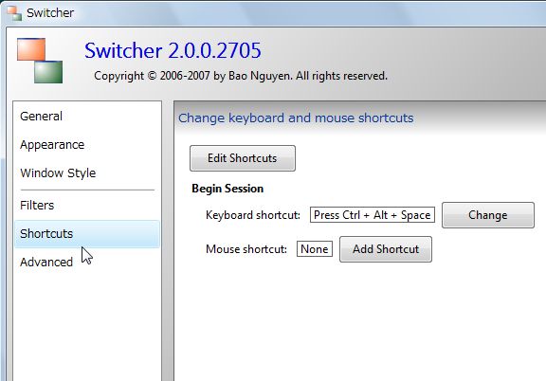
Task: Click the Edit Shortcuts button
Action: [x=243, y=158]
